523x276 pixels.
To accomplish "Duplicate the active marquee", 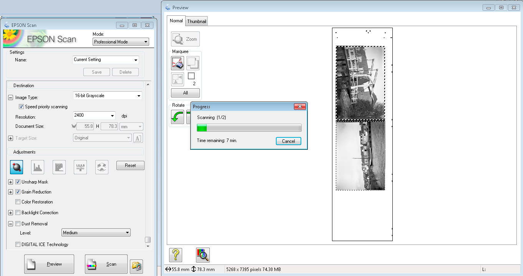I will [x=193, y=63].
